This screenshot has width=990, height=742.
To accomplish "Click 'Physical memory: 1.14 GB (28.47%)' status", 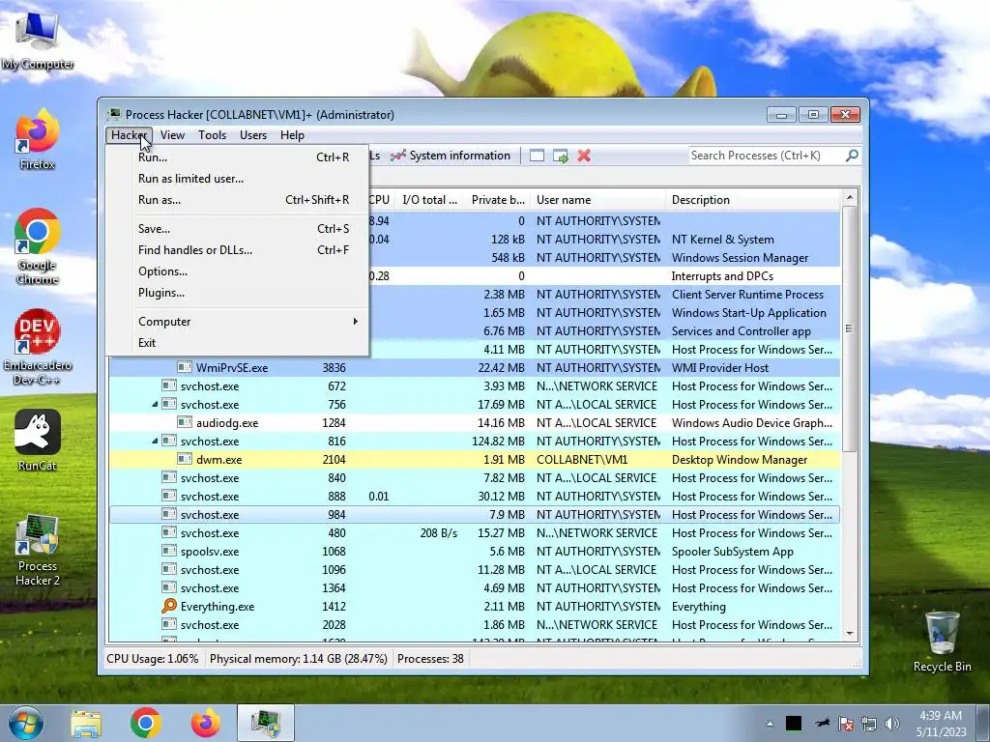I will point(299,659).
